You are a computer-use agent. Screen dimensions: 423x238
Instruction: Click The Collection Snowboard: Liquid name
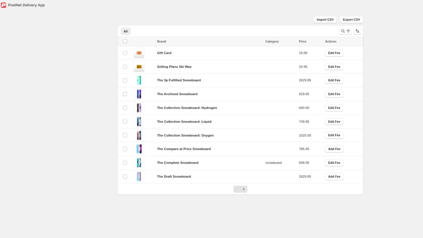tap(184, 122)
